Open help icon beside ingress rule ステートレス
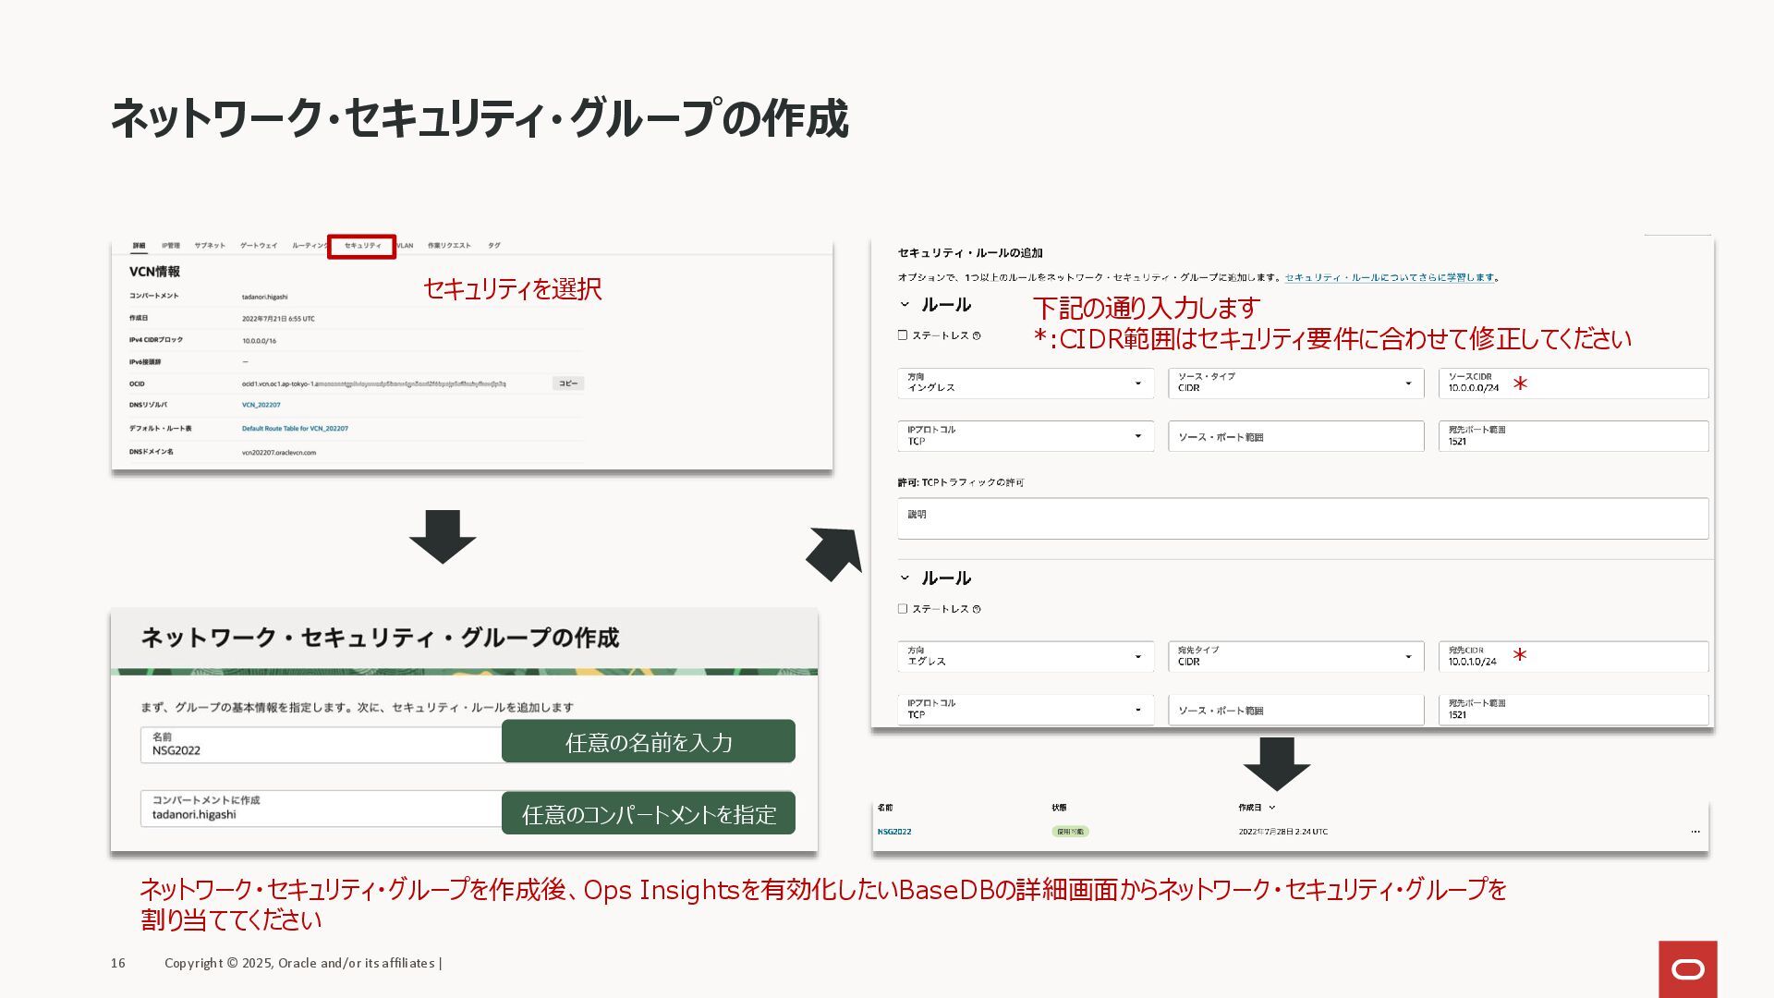Screen dimensions: 1774x998 tap(977, 336)
